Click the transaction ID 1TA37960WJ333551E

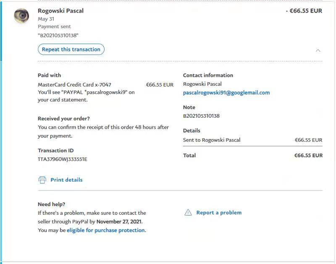point(63,159)
